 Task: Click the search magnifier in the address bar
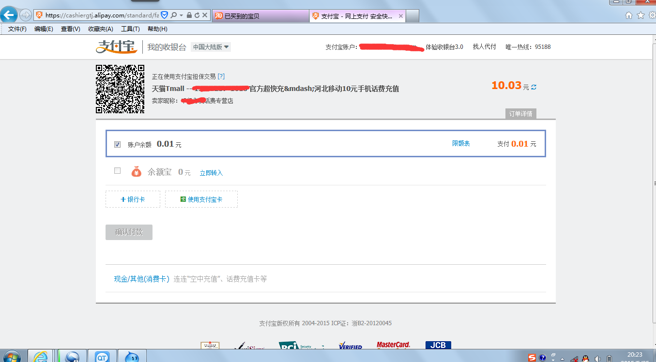[x=174, y=15]
